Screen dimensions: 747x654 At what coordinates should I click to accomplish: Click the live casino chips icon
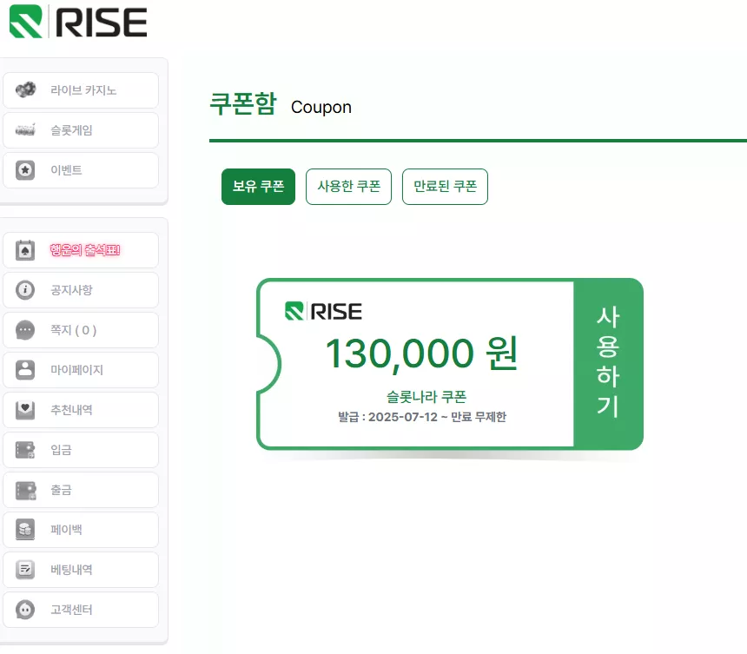point(25,89)
